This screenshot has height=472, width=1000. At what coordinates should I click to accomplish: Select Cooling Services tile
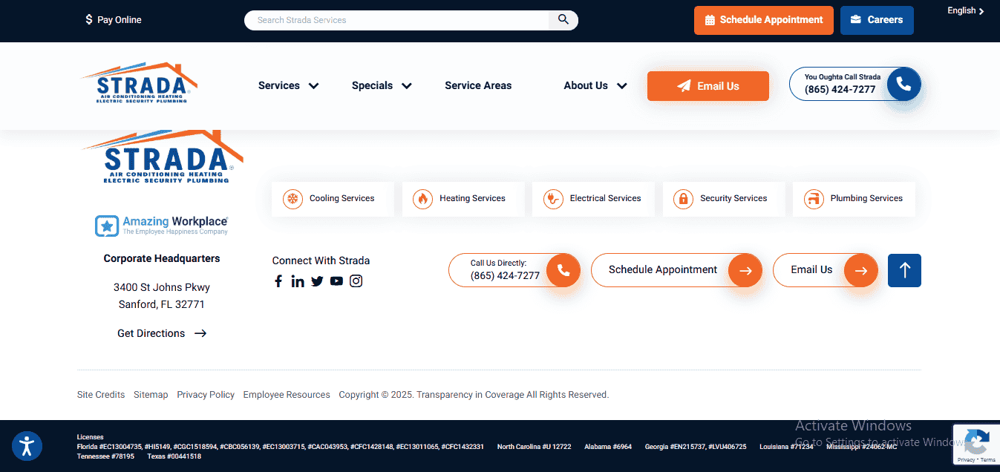click(x=332, y=199)
